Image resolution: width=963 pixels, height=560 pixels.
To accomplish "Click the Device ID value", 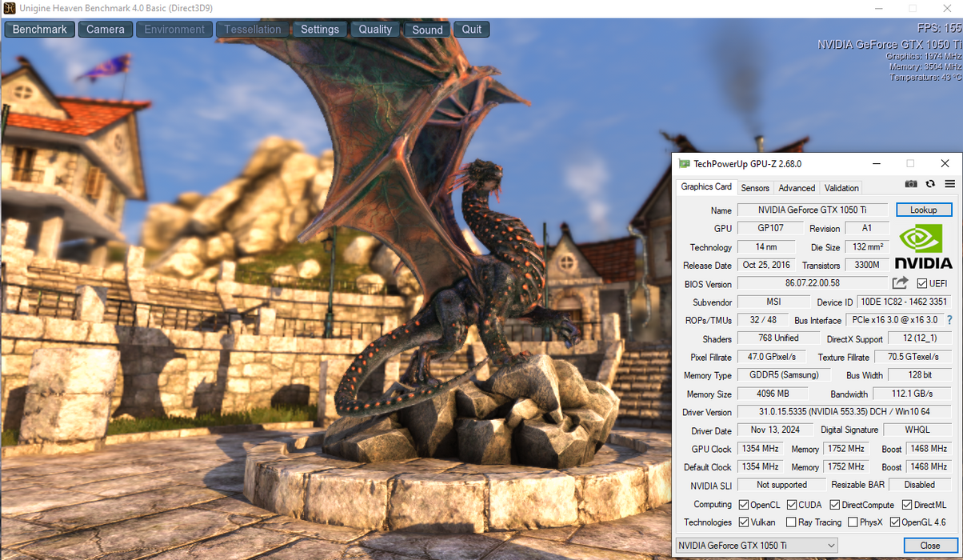I will 905,302.
